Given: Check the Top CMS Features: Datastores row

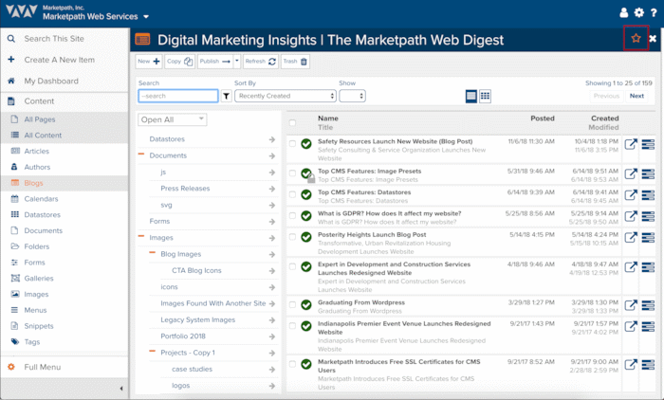Looking at the screenshot, I should point(292,194).
